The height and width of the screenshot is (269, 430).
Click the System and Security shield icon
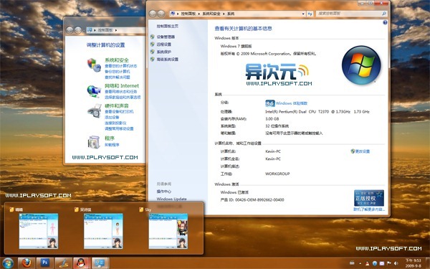coord(94,65)
